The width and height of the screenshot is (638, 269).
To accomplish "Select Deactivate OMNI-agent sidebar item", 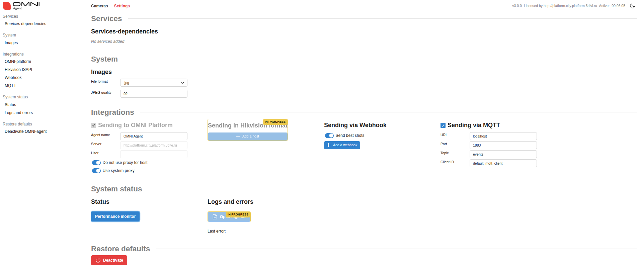I will click(26, 131).
